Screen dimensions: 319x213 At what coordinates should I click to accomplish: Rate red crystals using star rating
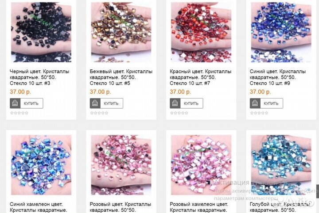(x=179, y=113)
